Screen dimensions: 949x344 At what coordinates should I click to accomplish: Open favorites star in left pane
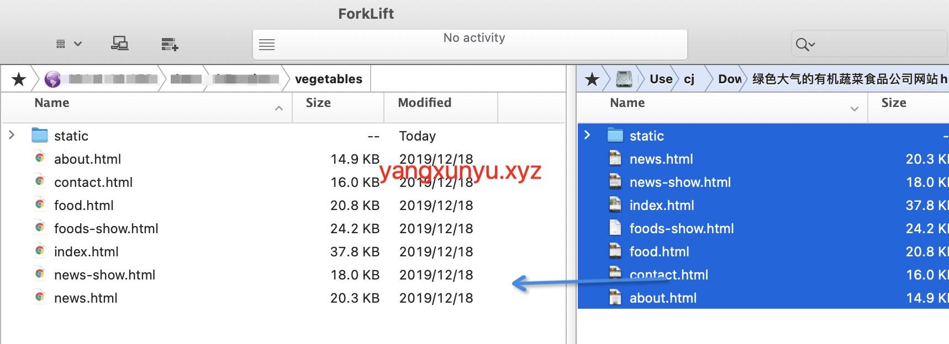pyautogui.click(x=19, y=79)
